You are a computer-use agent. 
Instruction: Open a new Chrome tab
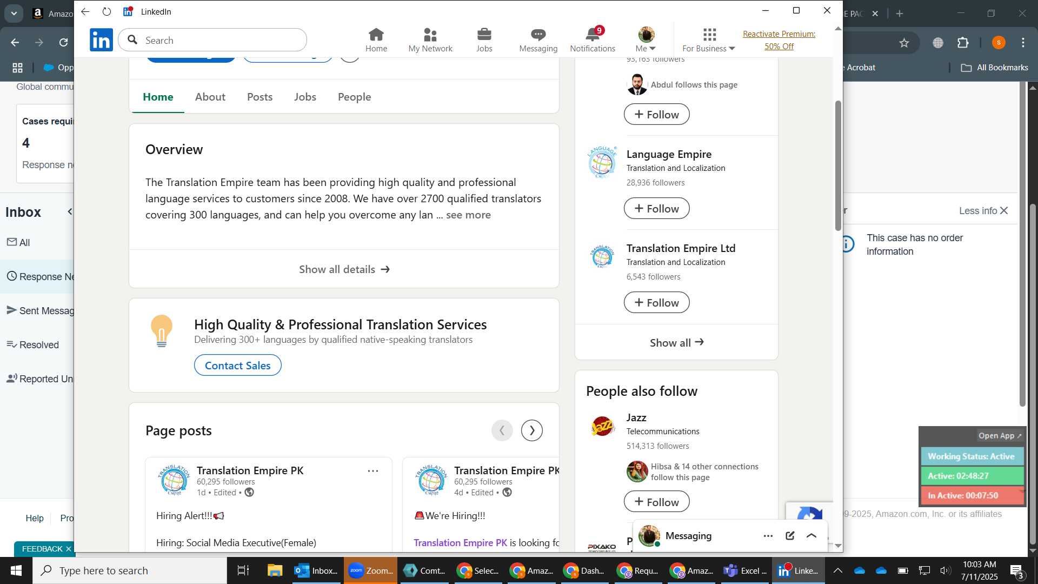pyautogui.click(x=900, y=14)
